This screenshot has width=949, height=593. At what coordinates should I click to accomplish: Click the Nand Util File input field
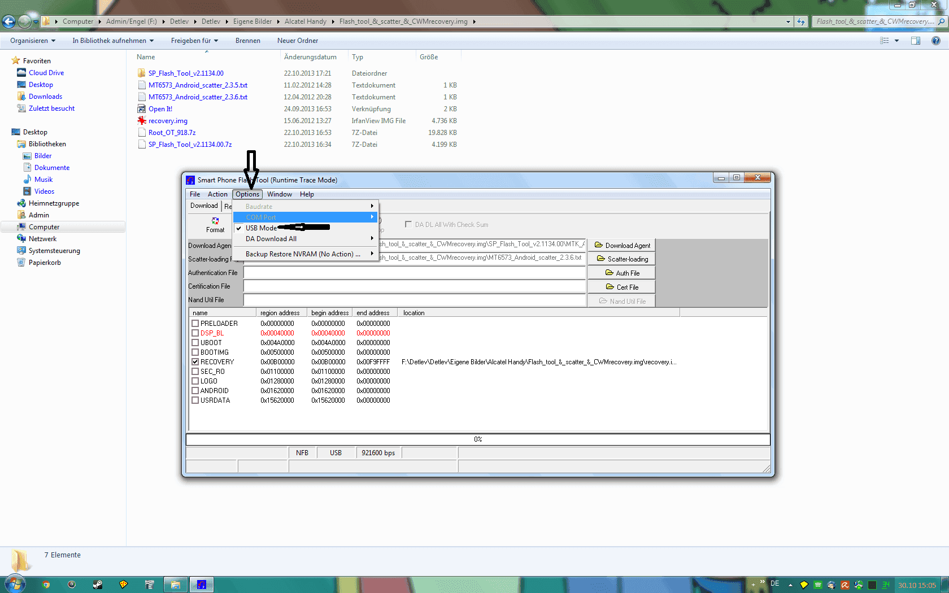pos(415,300)
